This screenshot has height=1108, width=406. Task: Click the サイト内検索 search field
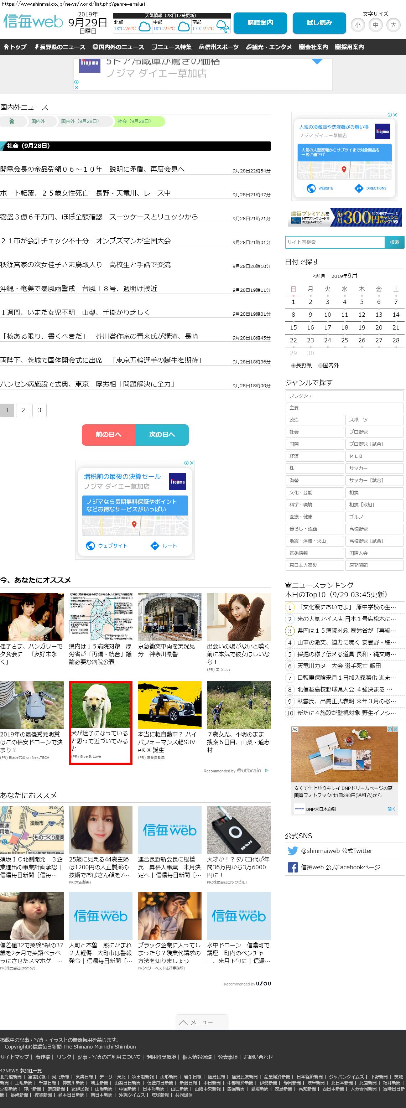(335, 242)
